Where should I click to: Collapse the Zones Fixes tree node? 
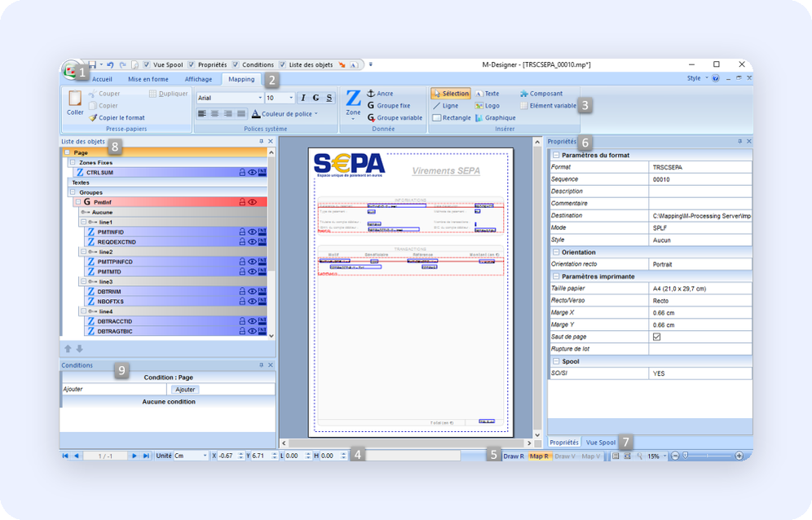point(73,163)
